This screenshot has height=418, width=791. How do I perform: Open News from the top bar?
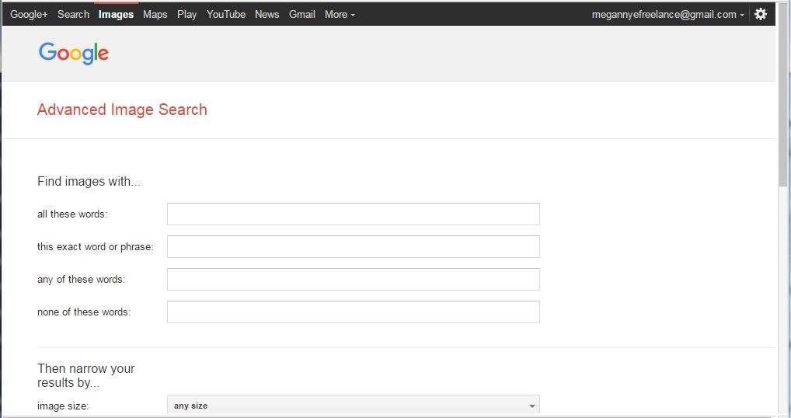(267, 15)
